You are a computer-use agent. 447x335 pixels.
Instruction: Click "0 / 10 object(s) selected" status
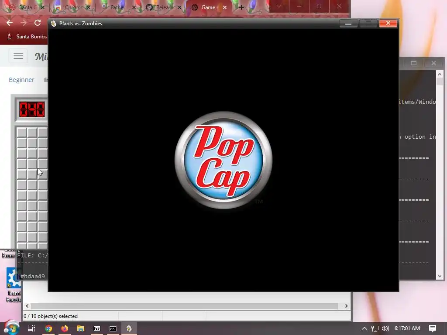coord(51,316)
